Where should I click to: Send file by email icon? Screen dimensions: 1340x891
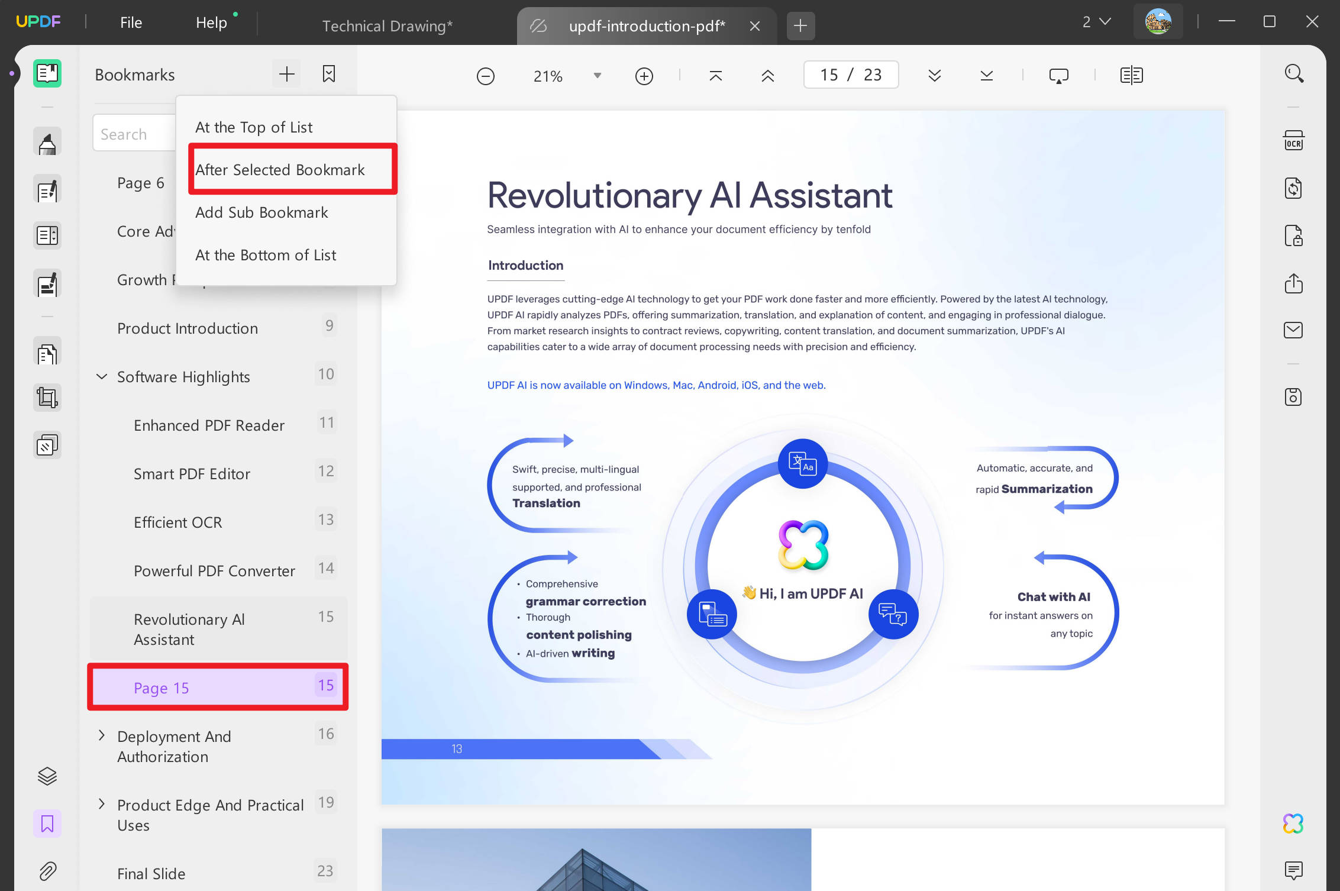coord(1293,330)
